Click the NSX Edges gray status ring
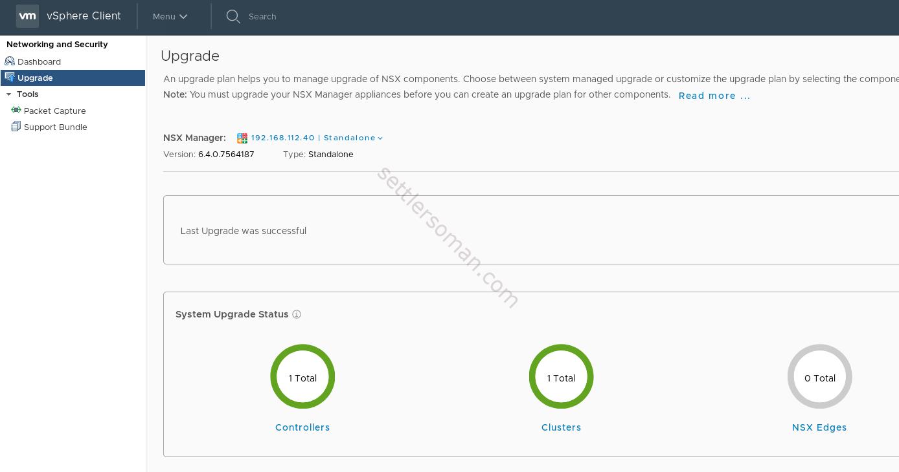 coord(819,348)
